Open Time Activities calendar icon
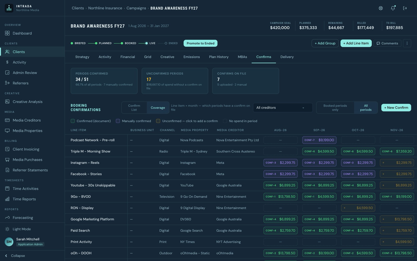 tap(7, 188)
